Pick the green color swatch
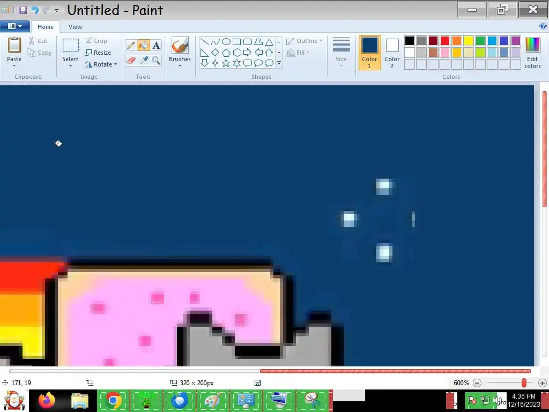Screen dimensions: 549x412 480,41
